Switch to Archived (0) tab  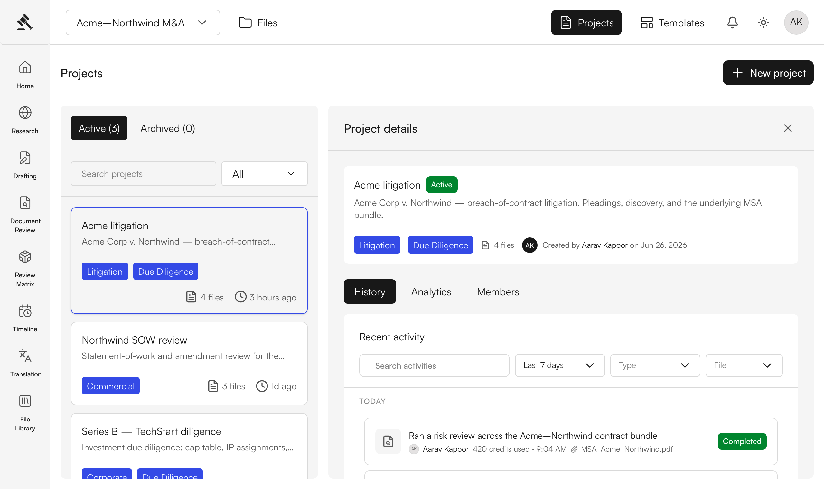168,128
